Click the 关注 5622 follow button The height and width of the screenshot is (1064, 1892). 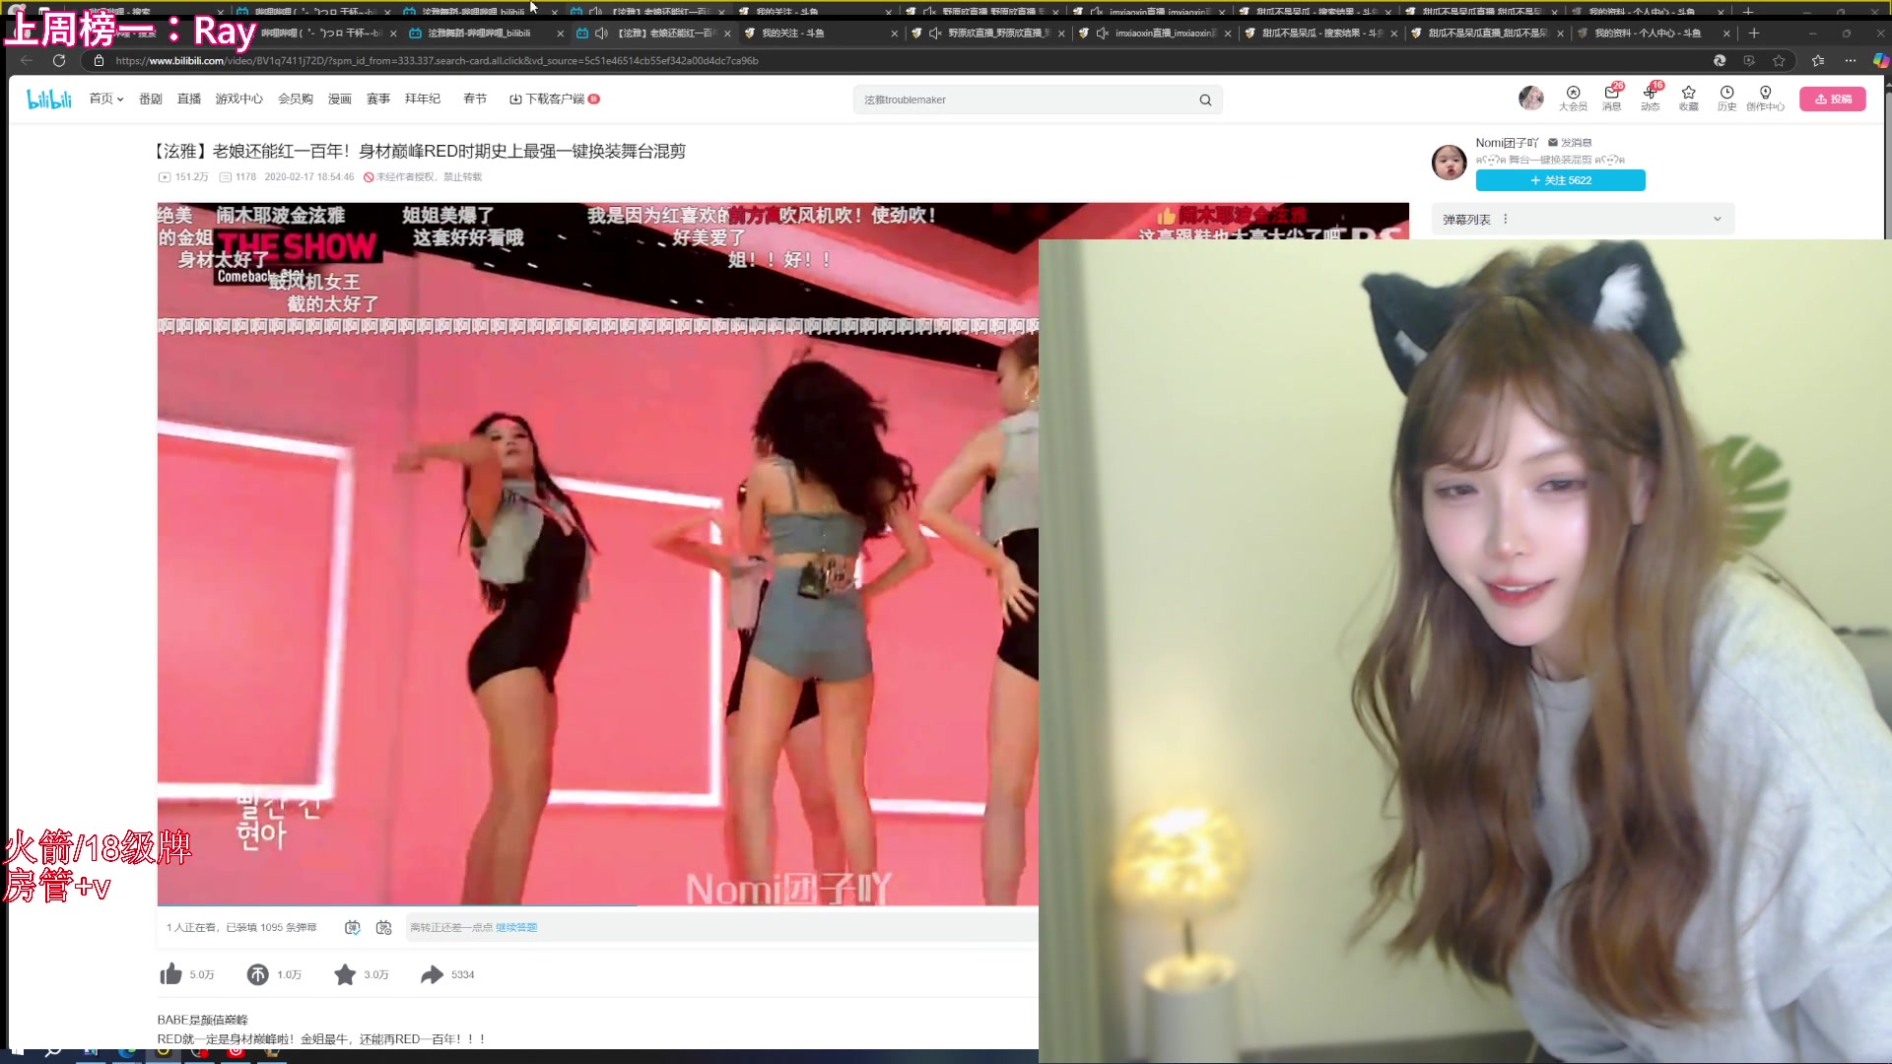(1560, 180)
